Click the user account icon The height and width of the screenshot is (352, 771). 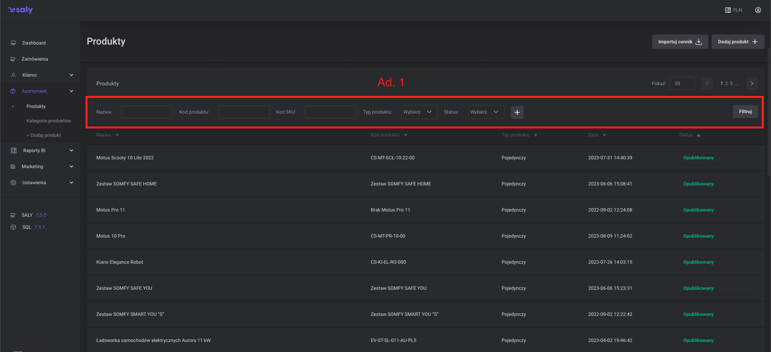pos(758,10)
